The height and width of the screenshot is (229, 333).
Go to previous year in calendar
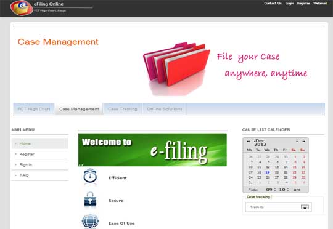[248, 141]
